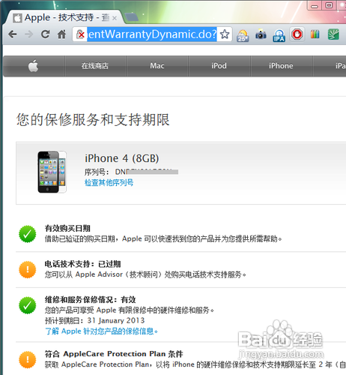The width and height of the screenshot is (346, 375).
Task: Open 了解 Apple 针对您产品的保修信息 link
Action: (101, 331)
